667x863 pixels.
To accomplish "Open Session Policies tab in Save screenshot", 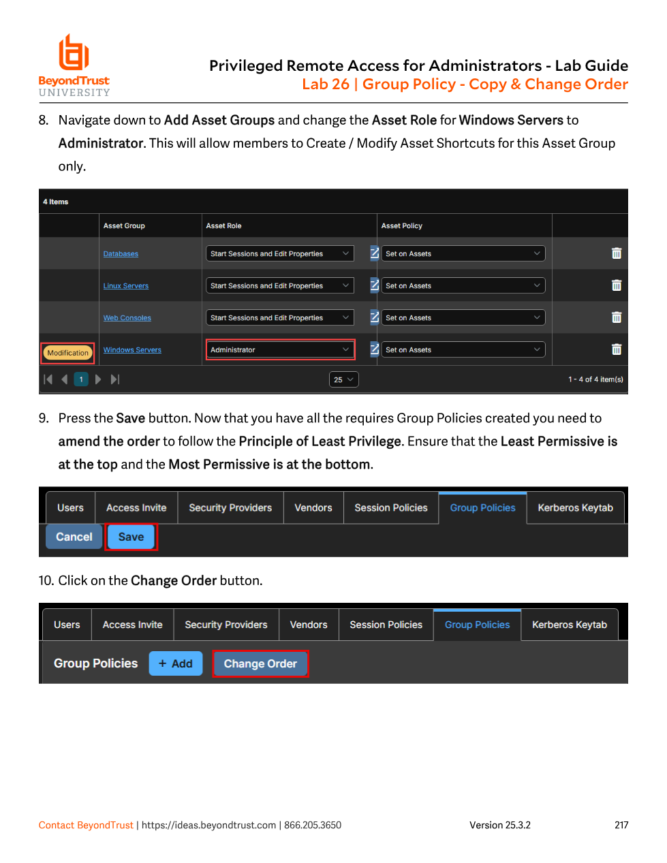I will tap(391, 508).
